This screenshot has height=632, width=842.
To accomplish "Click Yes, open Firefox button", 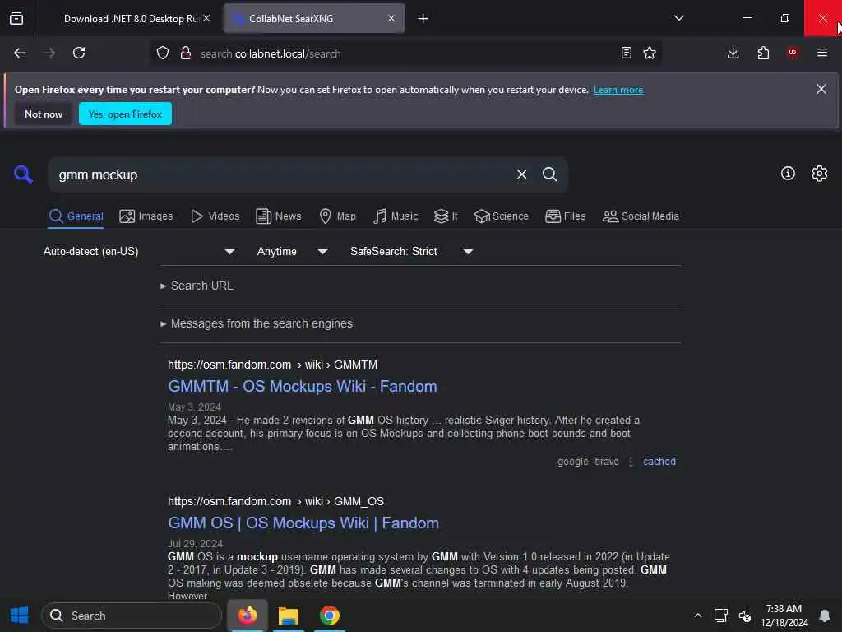I will (x=125, y=114).
